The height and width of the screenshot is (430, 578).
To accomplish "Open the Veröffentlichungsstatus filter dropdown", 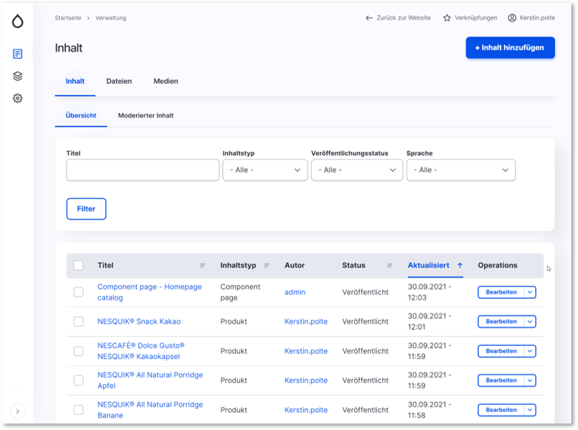I will [357, 170].
